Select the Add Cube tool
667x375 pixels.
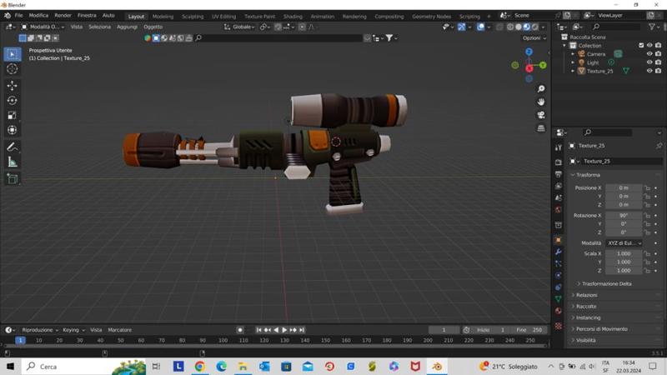13,178
